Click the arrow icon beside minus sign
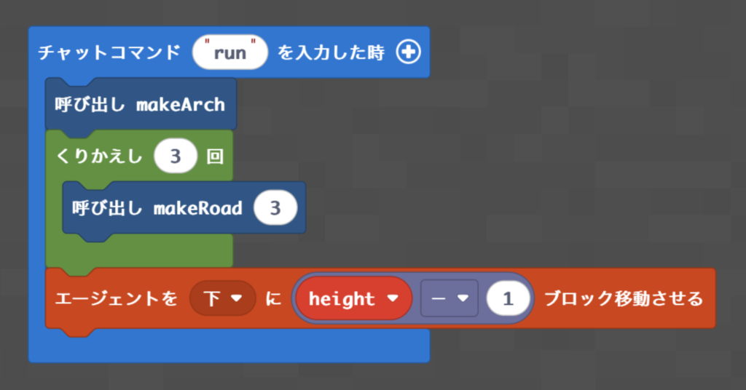This screenshot has height=390, width=746. 462,299
